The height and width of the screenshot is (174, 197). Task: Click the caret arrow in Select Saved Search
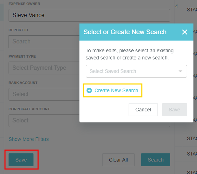coord(180,71)
